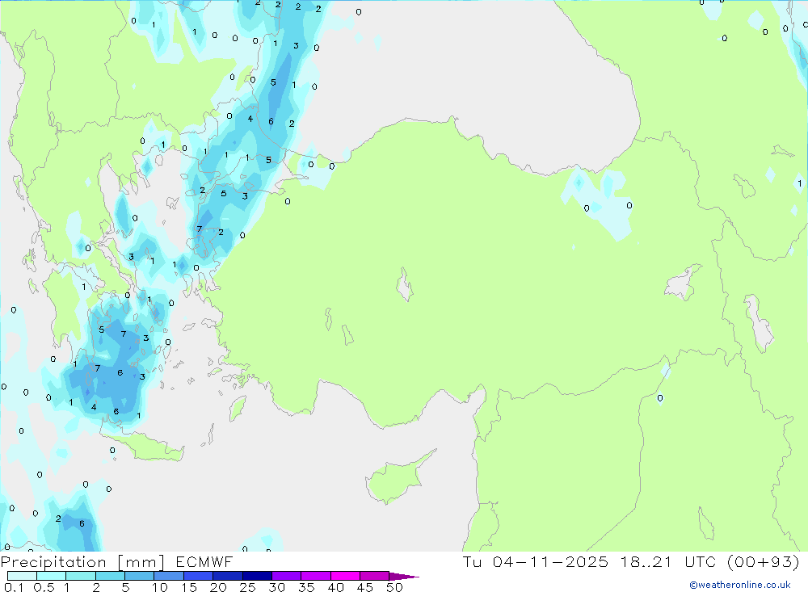Click the legend value '20'
The height and width of the screenshot is (592, 808).
(218, 587)
